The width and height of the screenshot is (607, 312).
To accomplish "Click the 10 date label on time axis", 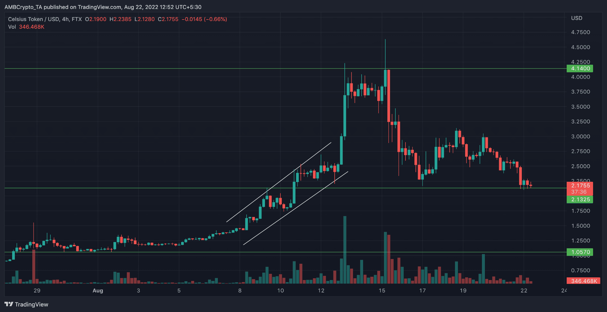I will [280, 290].
